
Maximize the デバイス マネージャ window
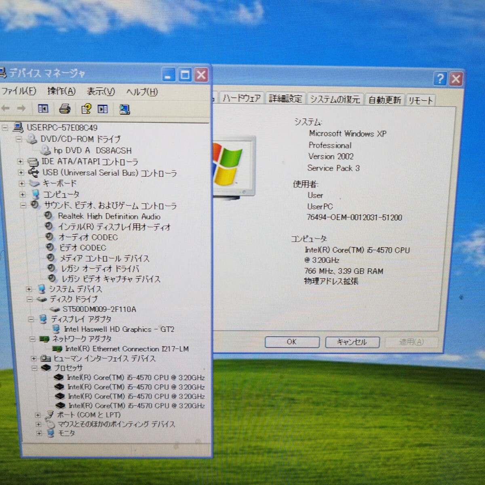pyautogui.click(x=185, y=75)
